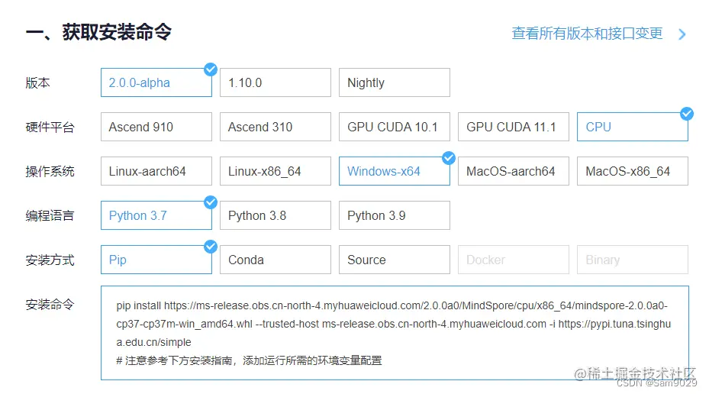Select MacOS-x86_64 operating system

pos(632,171)
